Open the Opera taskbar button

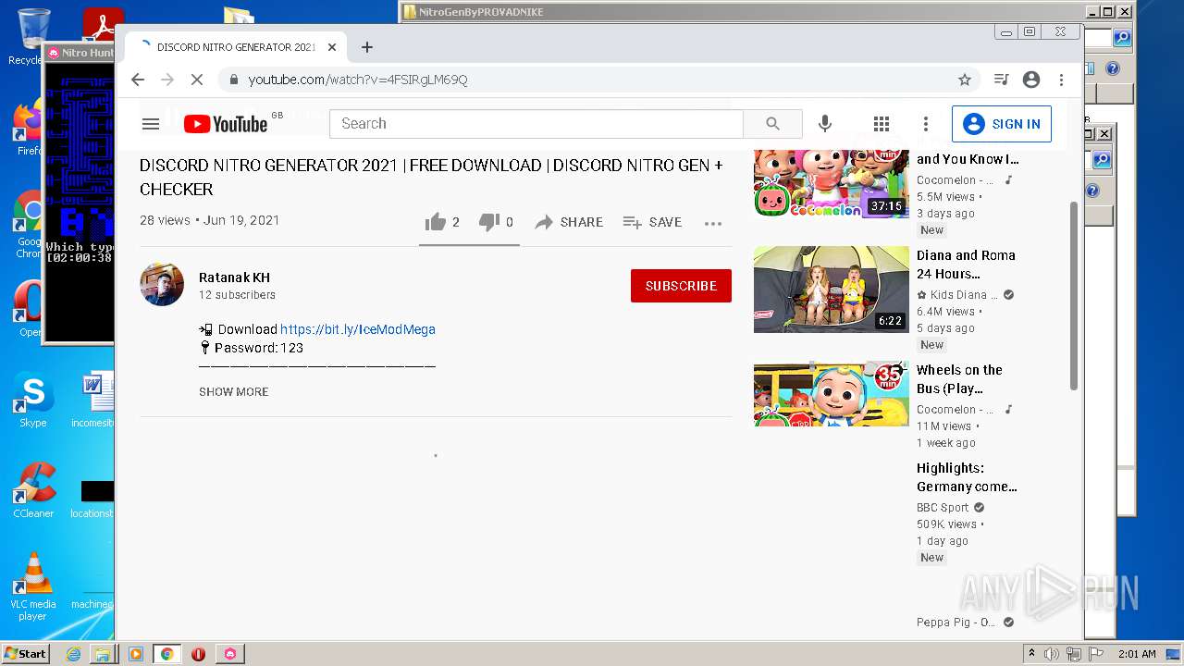[198, 654]
